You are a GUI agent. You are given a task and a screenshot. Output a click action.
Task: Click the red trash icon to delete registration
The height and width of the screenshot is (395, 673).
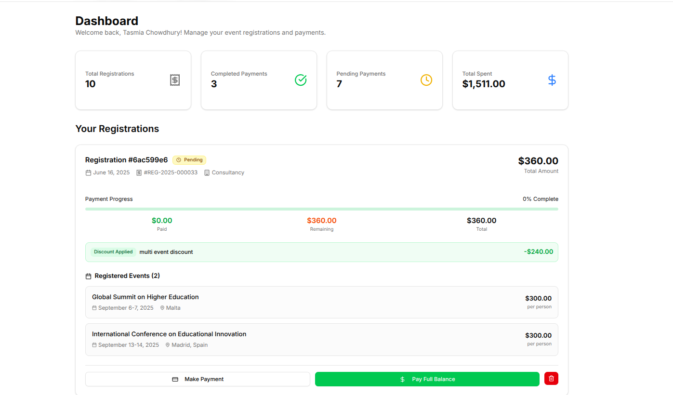click(x=551, y=379)
